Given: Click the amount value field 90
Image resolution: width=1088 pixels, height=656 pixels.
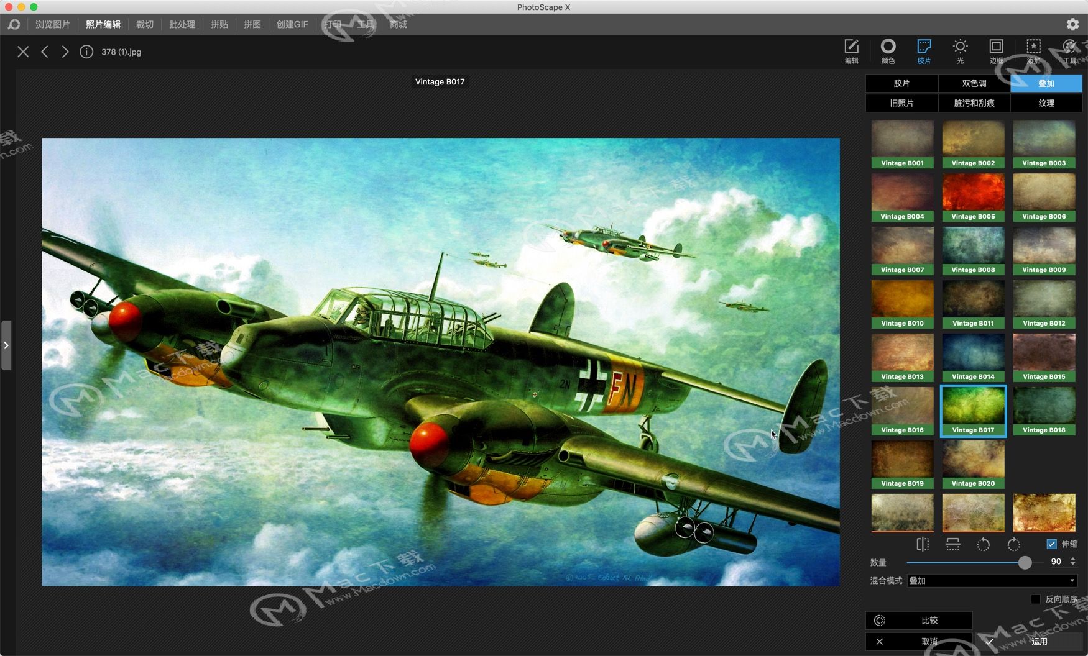Looking at the screenshot, I should pos(1056,561).
